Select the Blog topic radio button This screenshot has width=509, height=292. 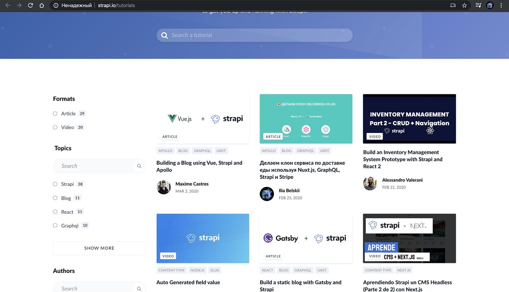click(55, 198)
